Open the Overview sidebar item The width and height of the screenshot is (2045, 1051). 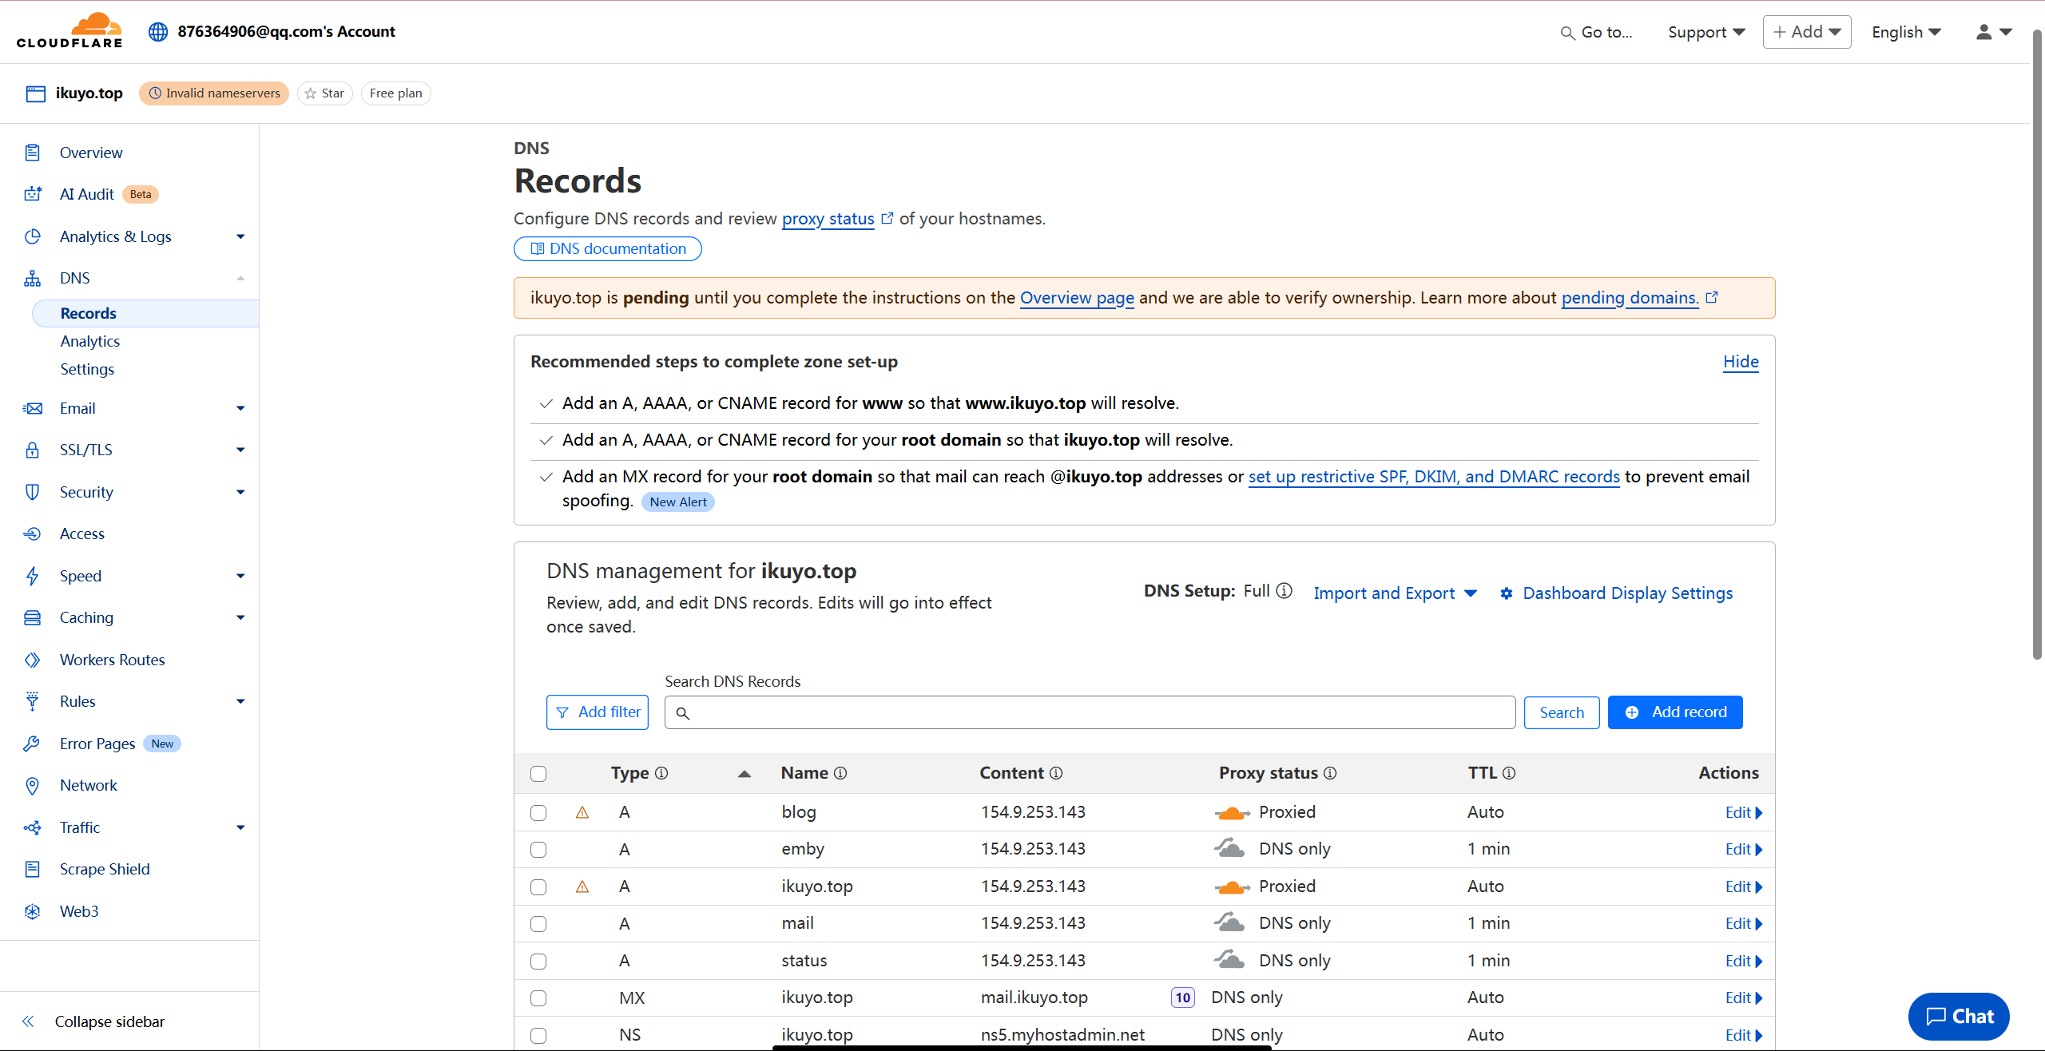91,153
